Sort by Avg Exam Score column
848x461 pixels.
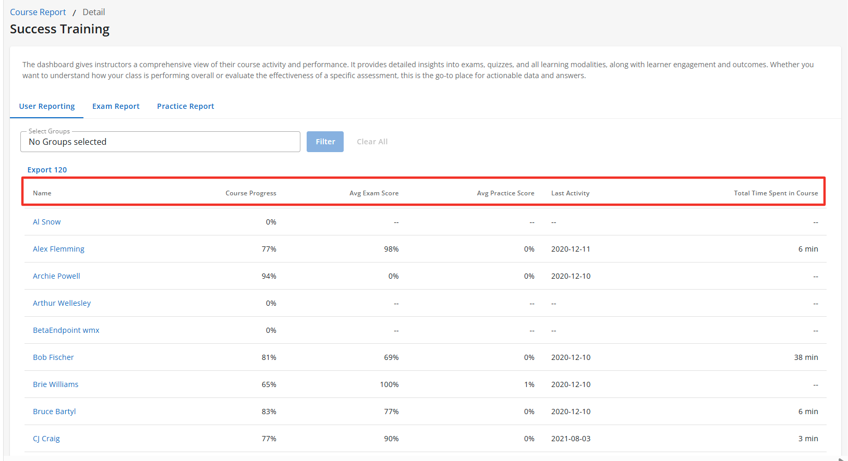coord(373,193)
